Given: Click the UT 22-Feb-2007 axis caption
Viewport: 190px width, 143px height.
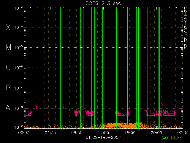Looking at the screenshot, I should click(x=103, y=137).
